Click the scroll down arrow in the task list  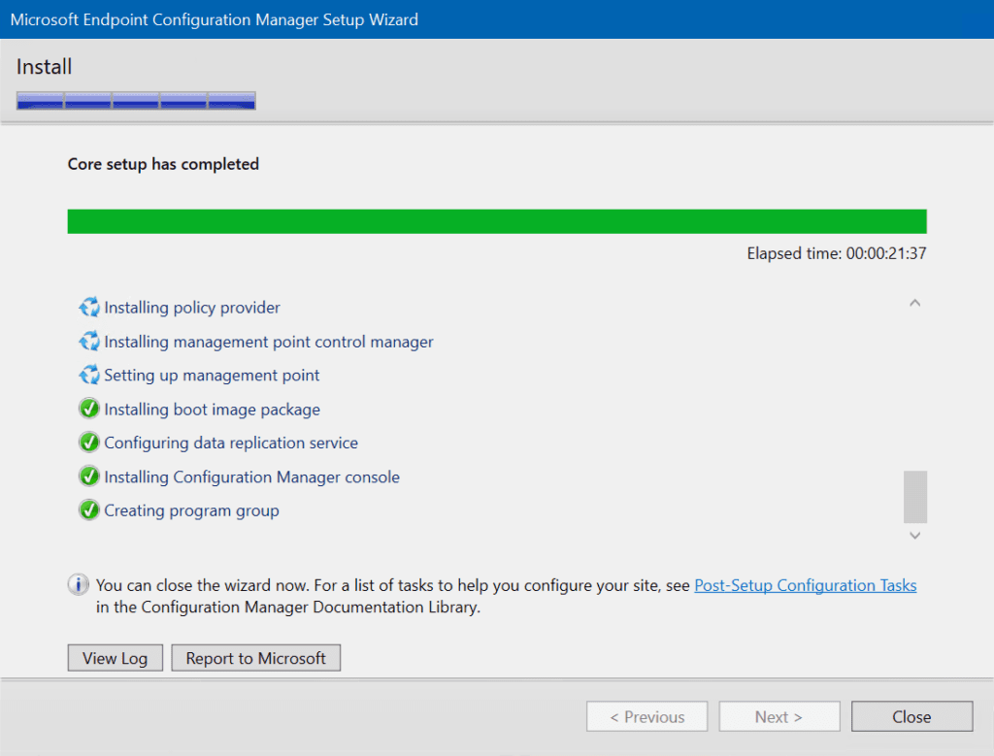914,536
